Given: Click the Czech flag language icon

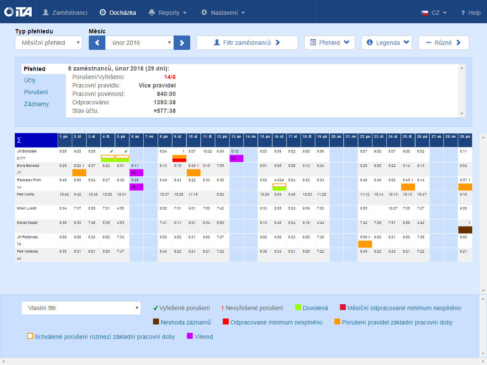Looking at the screenshot, I should (425, 13).
